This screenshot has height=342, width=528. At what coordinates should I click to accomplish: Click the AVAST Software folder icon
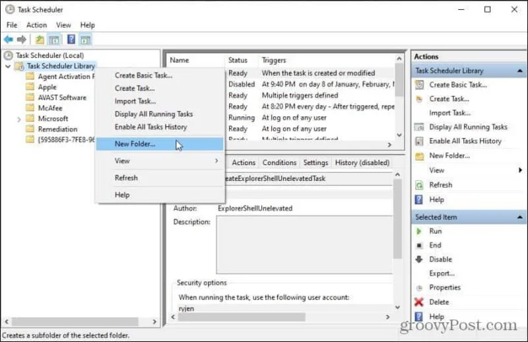(x=30, y=97)
